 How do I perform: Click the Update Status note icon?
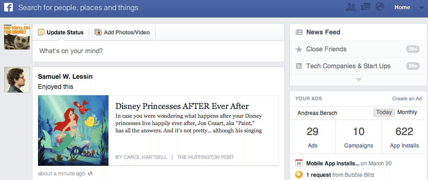coord(41,32)
